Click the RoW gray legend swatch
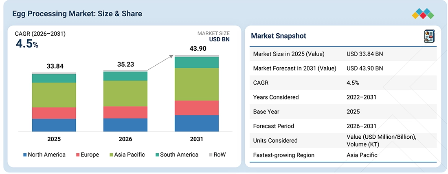 (x=211, y=155)
